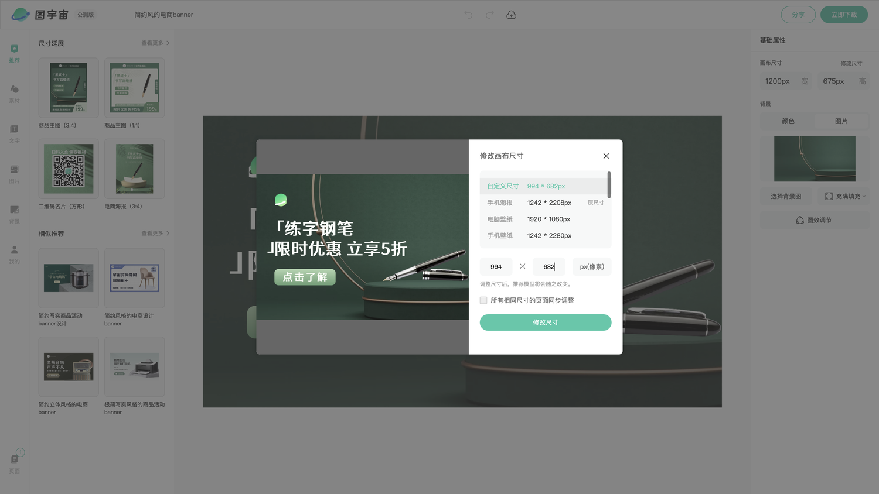Expand 尺寸延展 查看更多 link
The image size is (879, 494).
click(155, 43)
